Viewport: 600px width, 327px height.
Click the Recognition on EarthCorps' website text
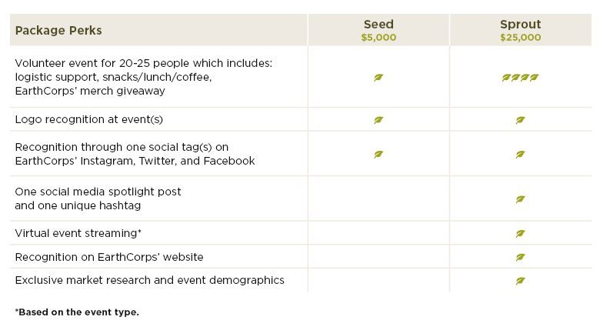coord(109,257)
